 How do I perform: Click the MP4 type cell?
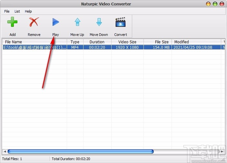coord(75,47)
